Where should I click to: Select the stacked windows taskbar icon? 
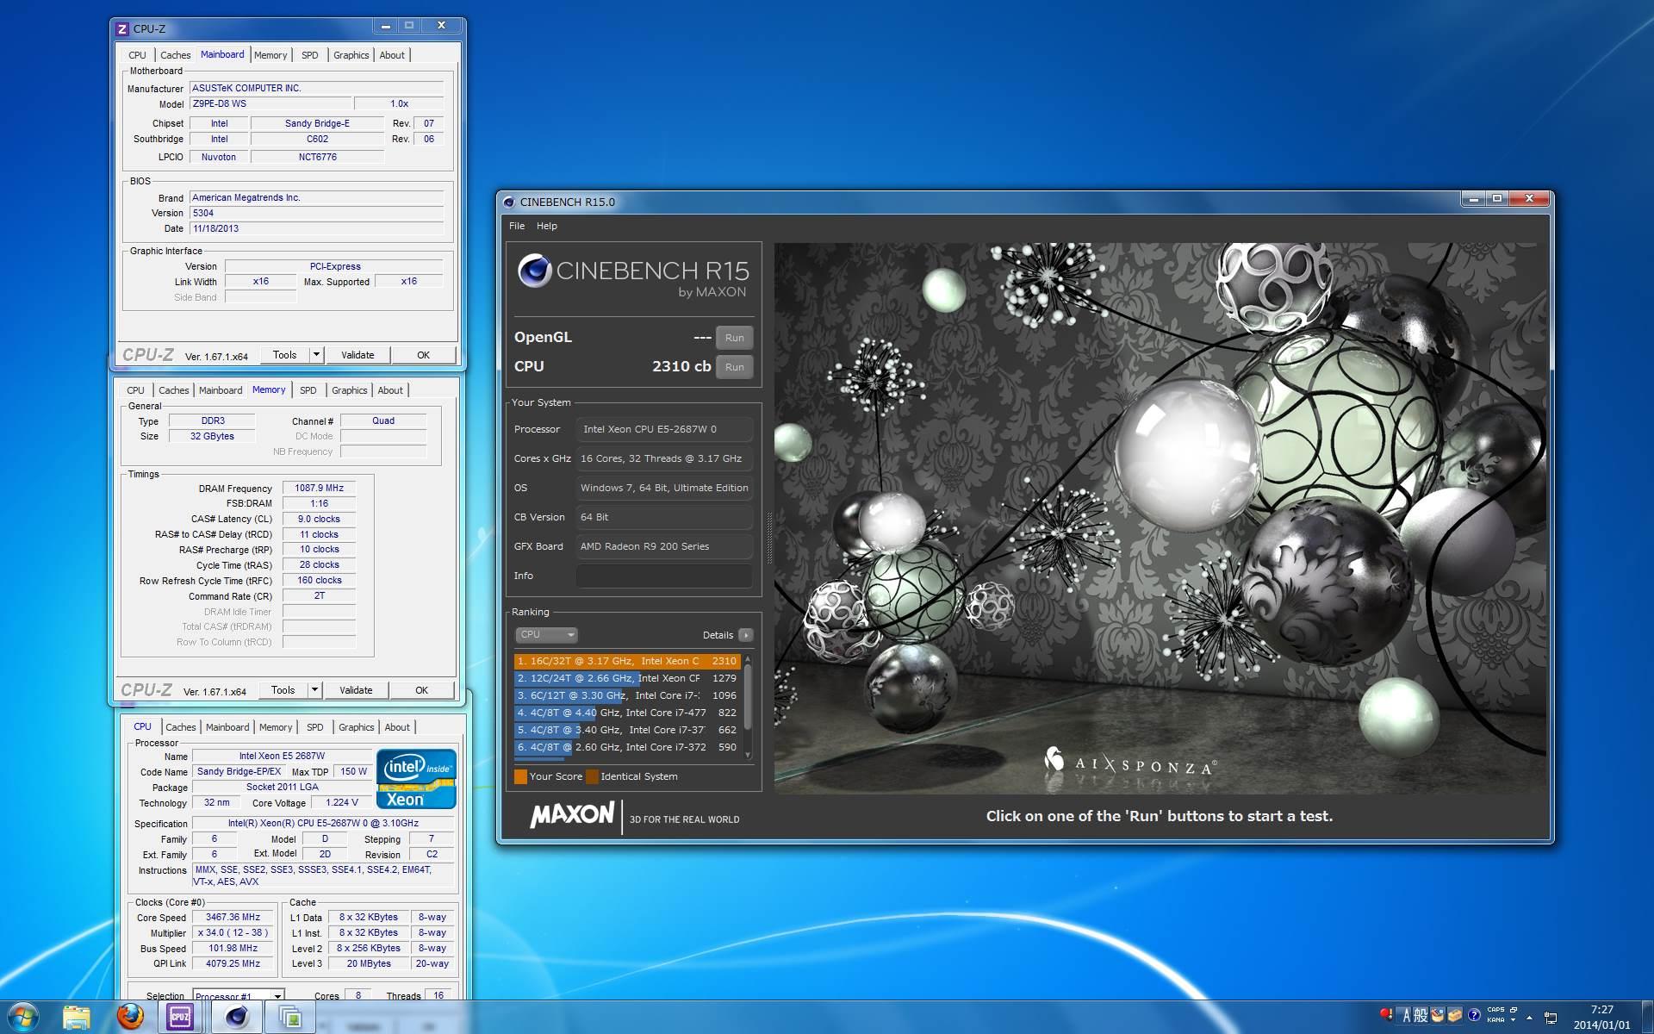(290, 1018)
